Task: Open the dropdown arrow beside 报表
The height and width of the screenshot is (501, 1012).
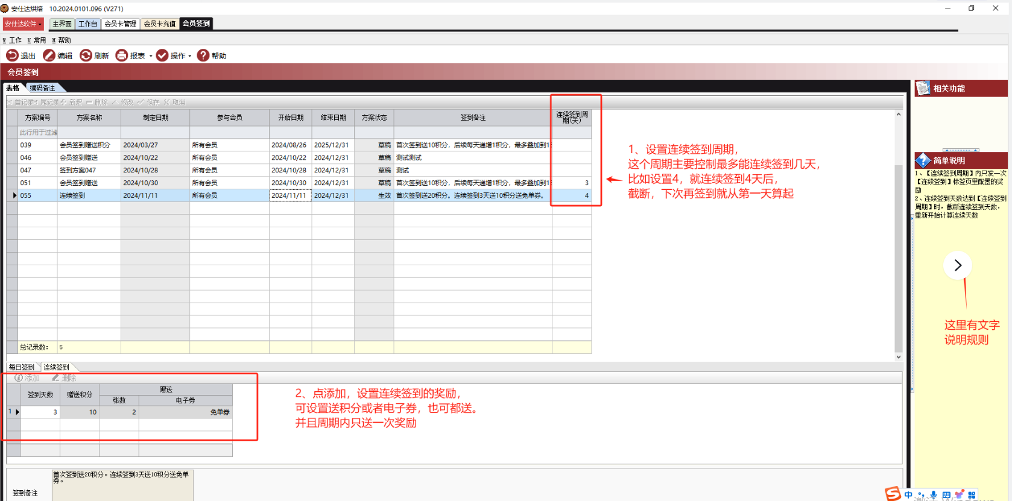Action: tap(151, 56)
